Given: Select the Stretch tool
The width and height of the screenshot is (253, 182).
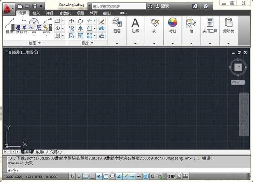Looking at the screenshot, I should point(72,36).
